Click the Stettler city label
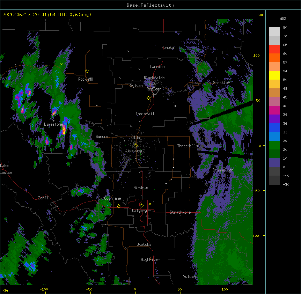The height and width of the screenshot is (294, 301). [x=221, y=83]
